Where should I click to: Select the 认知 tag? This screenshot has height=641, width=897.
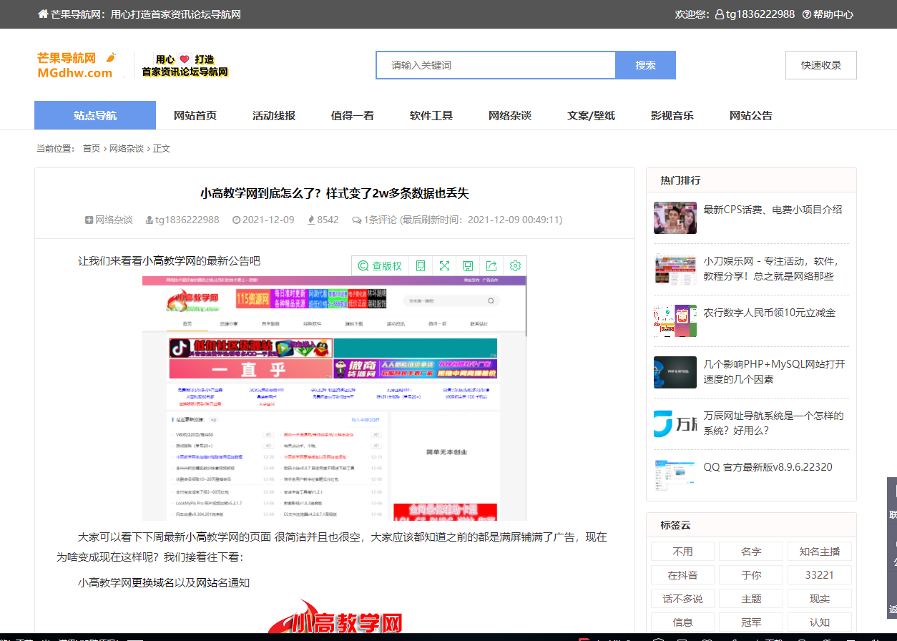tap(820, 622)
